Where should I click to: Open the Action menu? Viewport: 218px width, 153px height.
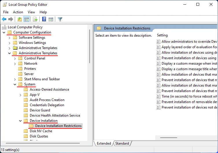point(18,12)
